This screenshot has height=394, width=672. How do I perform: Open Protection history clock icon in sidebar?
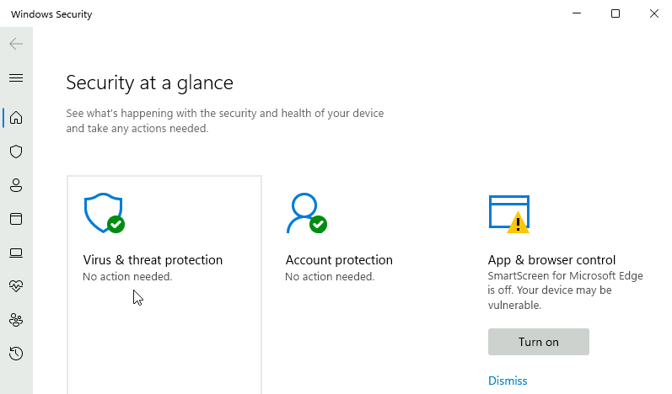[16, 354]
